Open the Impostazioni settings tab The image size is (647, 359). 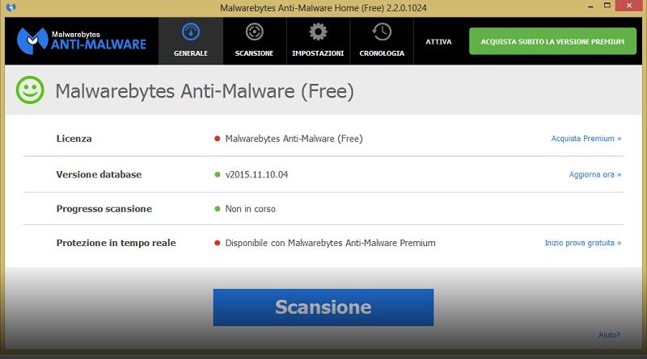tap(318, 41)
